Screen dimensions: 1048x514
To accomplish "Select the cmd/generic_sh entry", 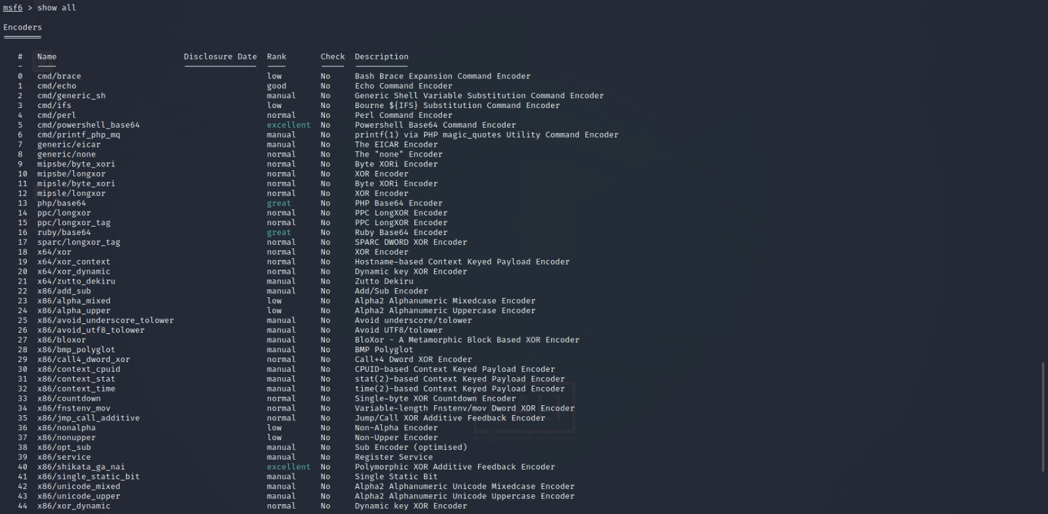I will click(x=71, y=96).
